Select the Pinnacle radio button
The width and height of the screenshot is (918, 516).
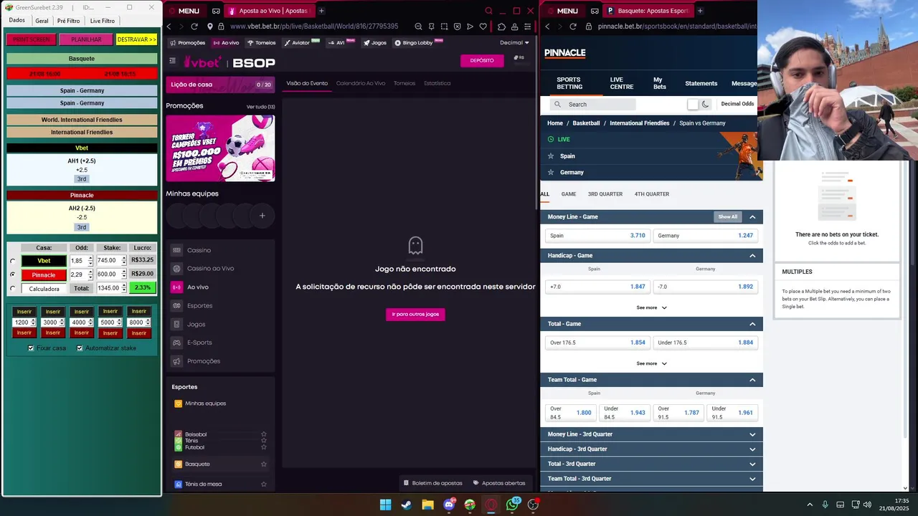coord(12,274)
